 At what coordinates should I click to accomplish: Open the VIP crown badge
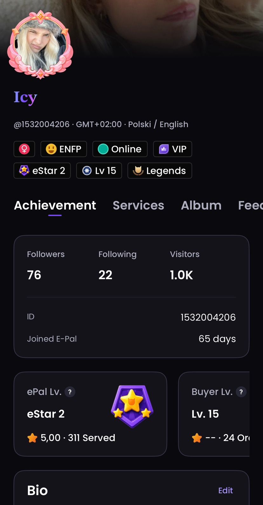click(172, 149)
